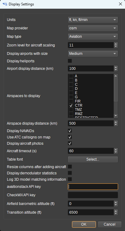Decrease aircraft timeout spinner arrow

pos(116,152)
